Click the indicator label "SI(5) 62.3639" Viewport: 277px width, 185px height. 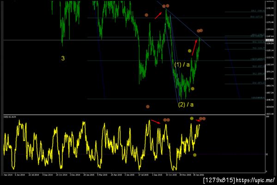coord(10,117)
